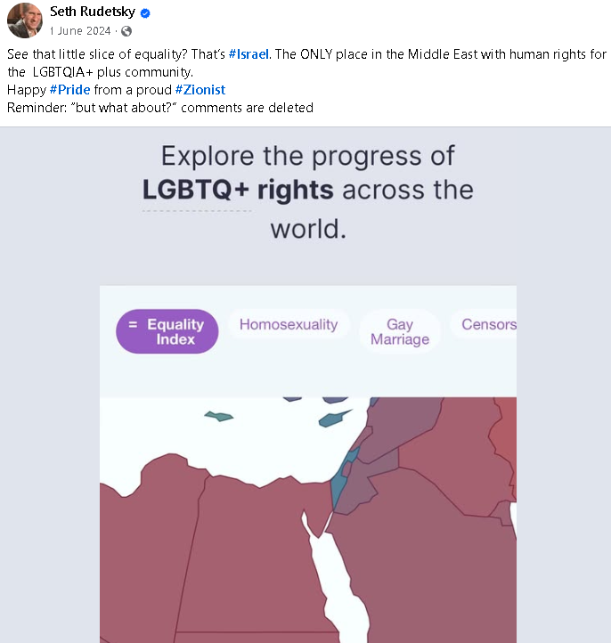Open Seth Rudetsky's profile picture
This screenshot has width=611, height=643.
click(25, 20)
